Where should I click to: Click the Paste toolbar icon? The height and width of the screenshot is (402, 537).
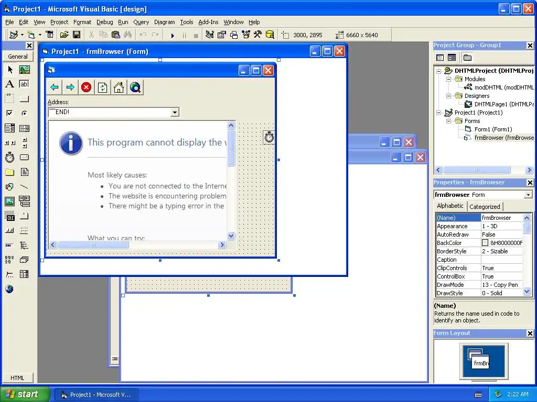[116, 35]
